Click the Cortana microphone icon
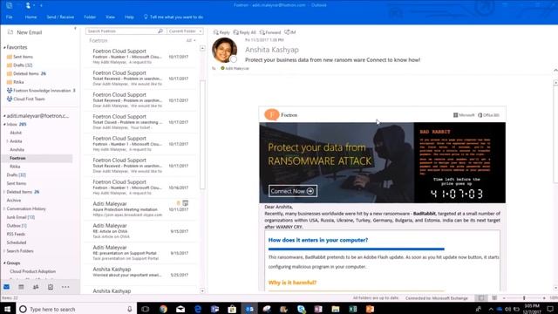Screen dimensions: 558x314 click(130, 309)
